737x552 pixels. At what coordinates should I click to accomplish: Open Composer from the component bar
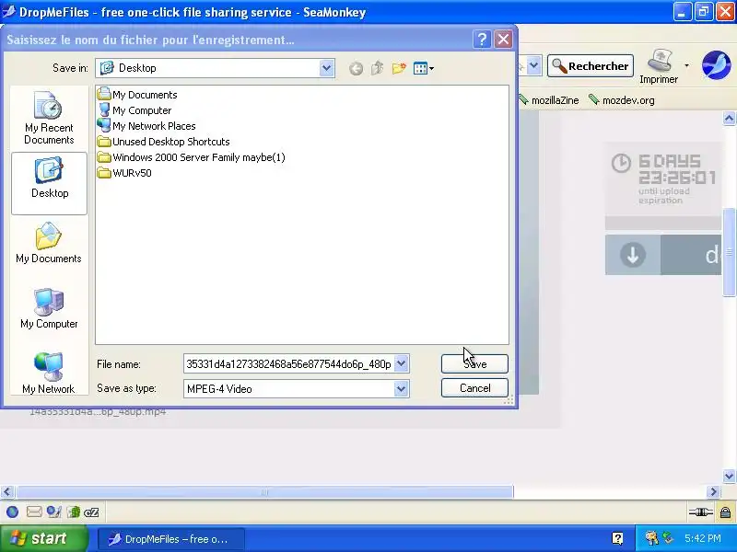coord(54,512)
